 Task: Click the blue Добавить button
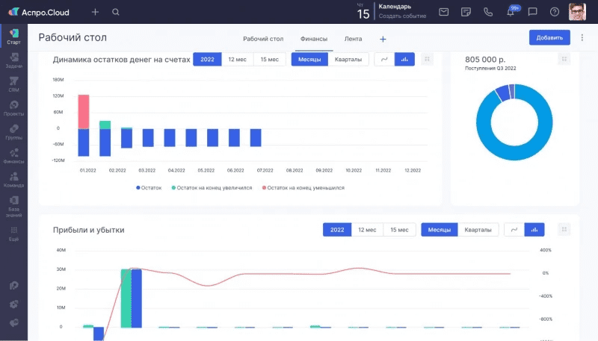549,37
